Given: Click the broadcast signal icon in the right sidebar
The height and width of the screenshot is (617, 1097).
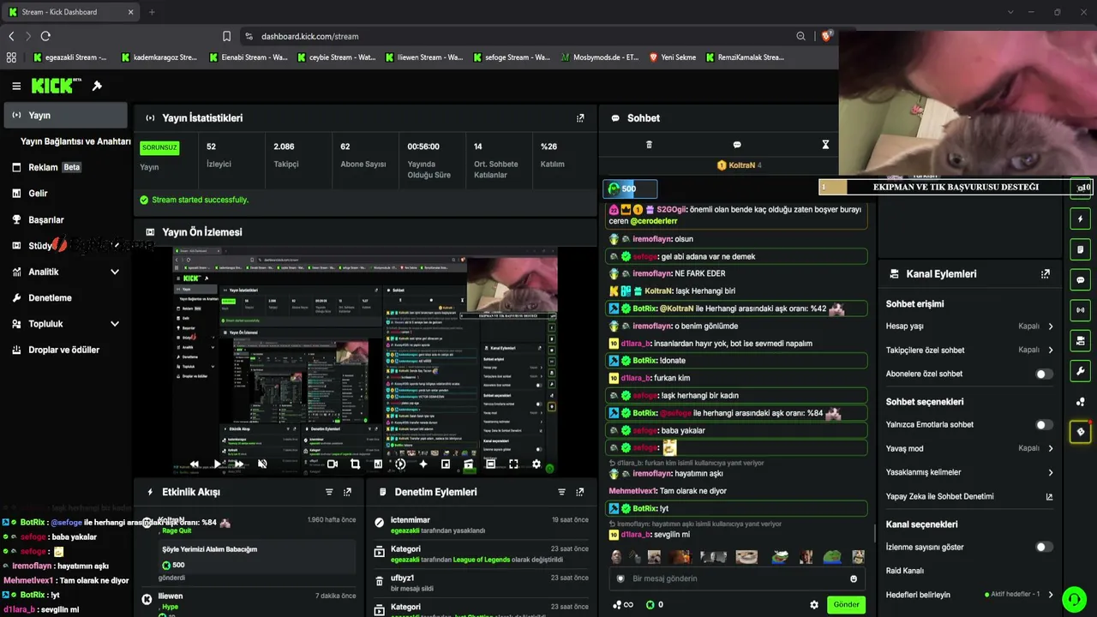Looking at the screenshot, I should point(1081,310).
